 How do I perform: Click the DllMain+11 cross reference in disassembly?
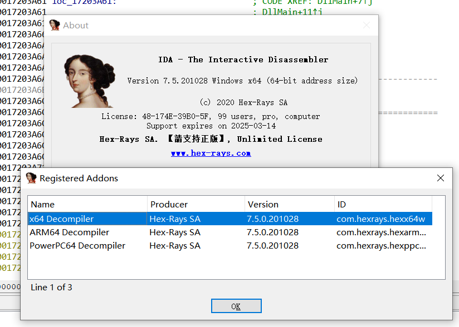pyautogui.click(x=292, y=12)
